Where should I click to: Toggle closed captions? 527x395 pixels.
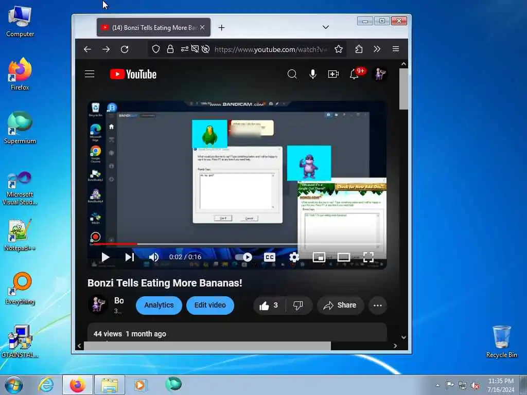coord(270,257)
